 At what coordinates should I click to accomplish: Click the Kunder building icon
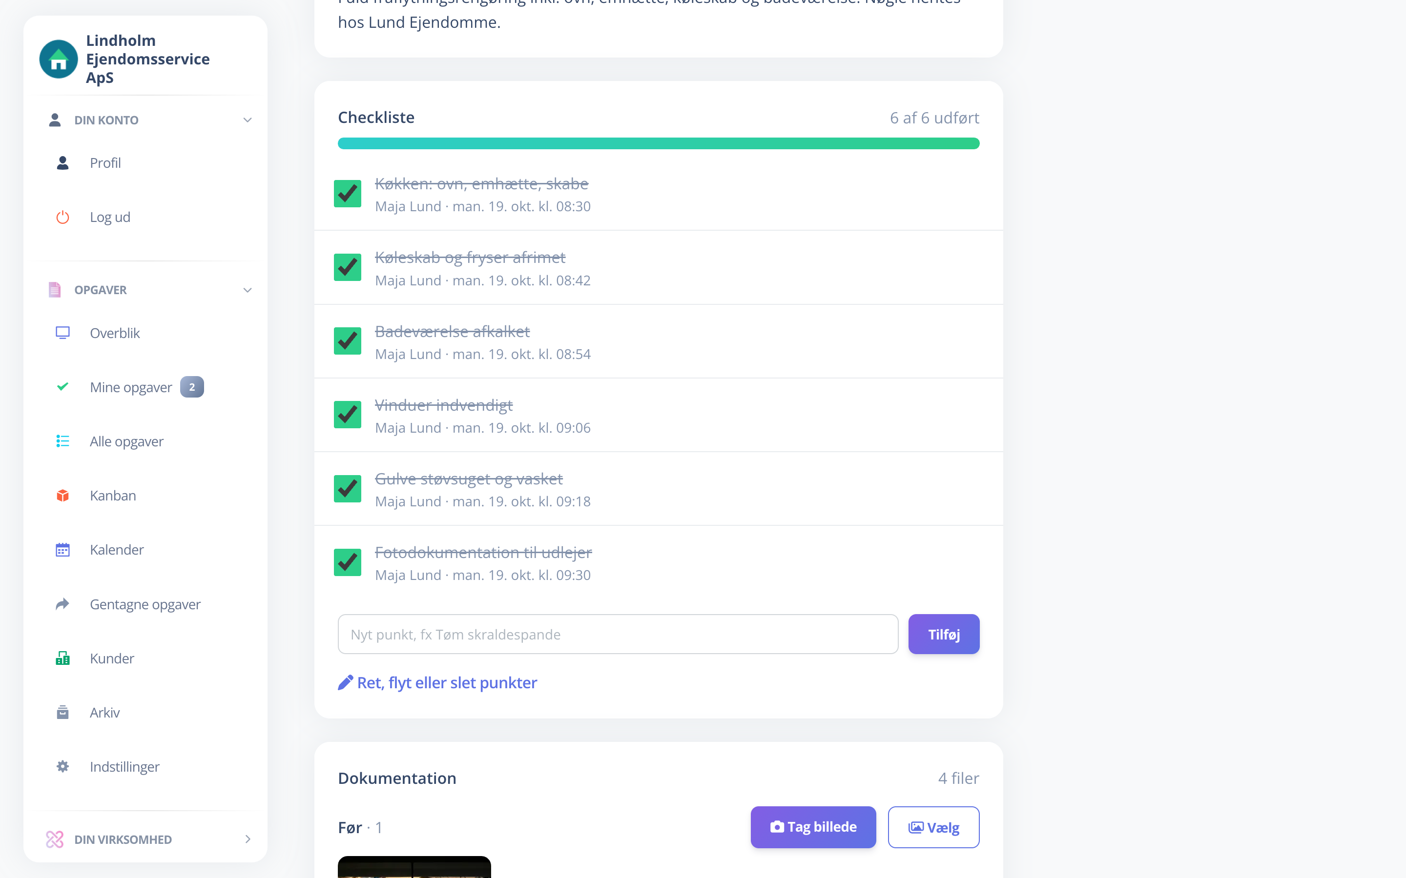pyautogui.click(x=63, y=658)
